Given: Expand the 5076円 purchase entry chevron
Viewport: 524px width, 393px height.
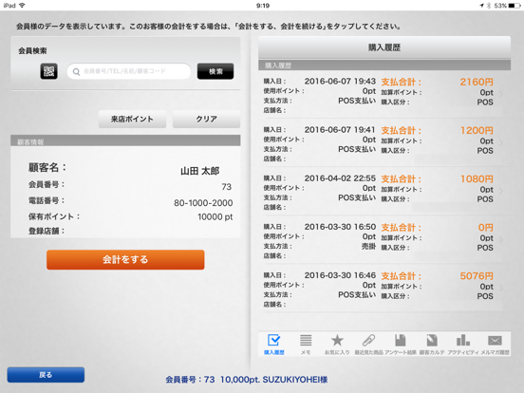Looking at the screenshot, I should point(501,288).
